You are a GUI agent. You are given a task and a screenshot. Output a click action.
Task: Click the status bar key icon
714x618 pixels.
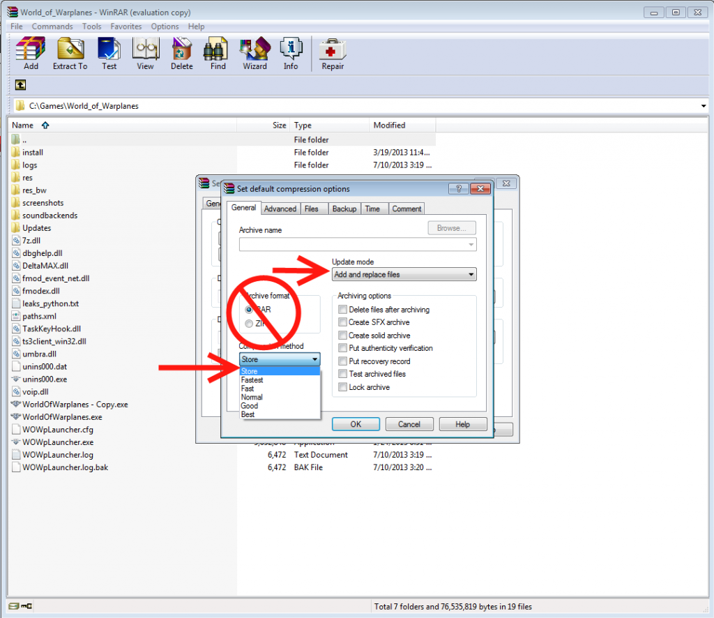(x=26, y=606)
